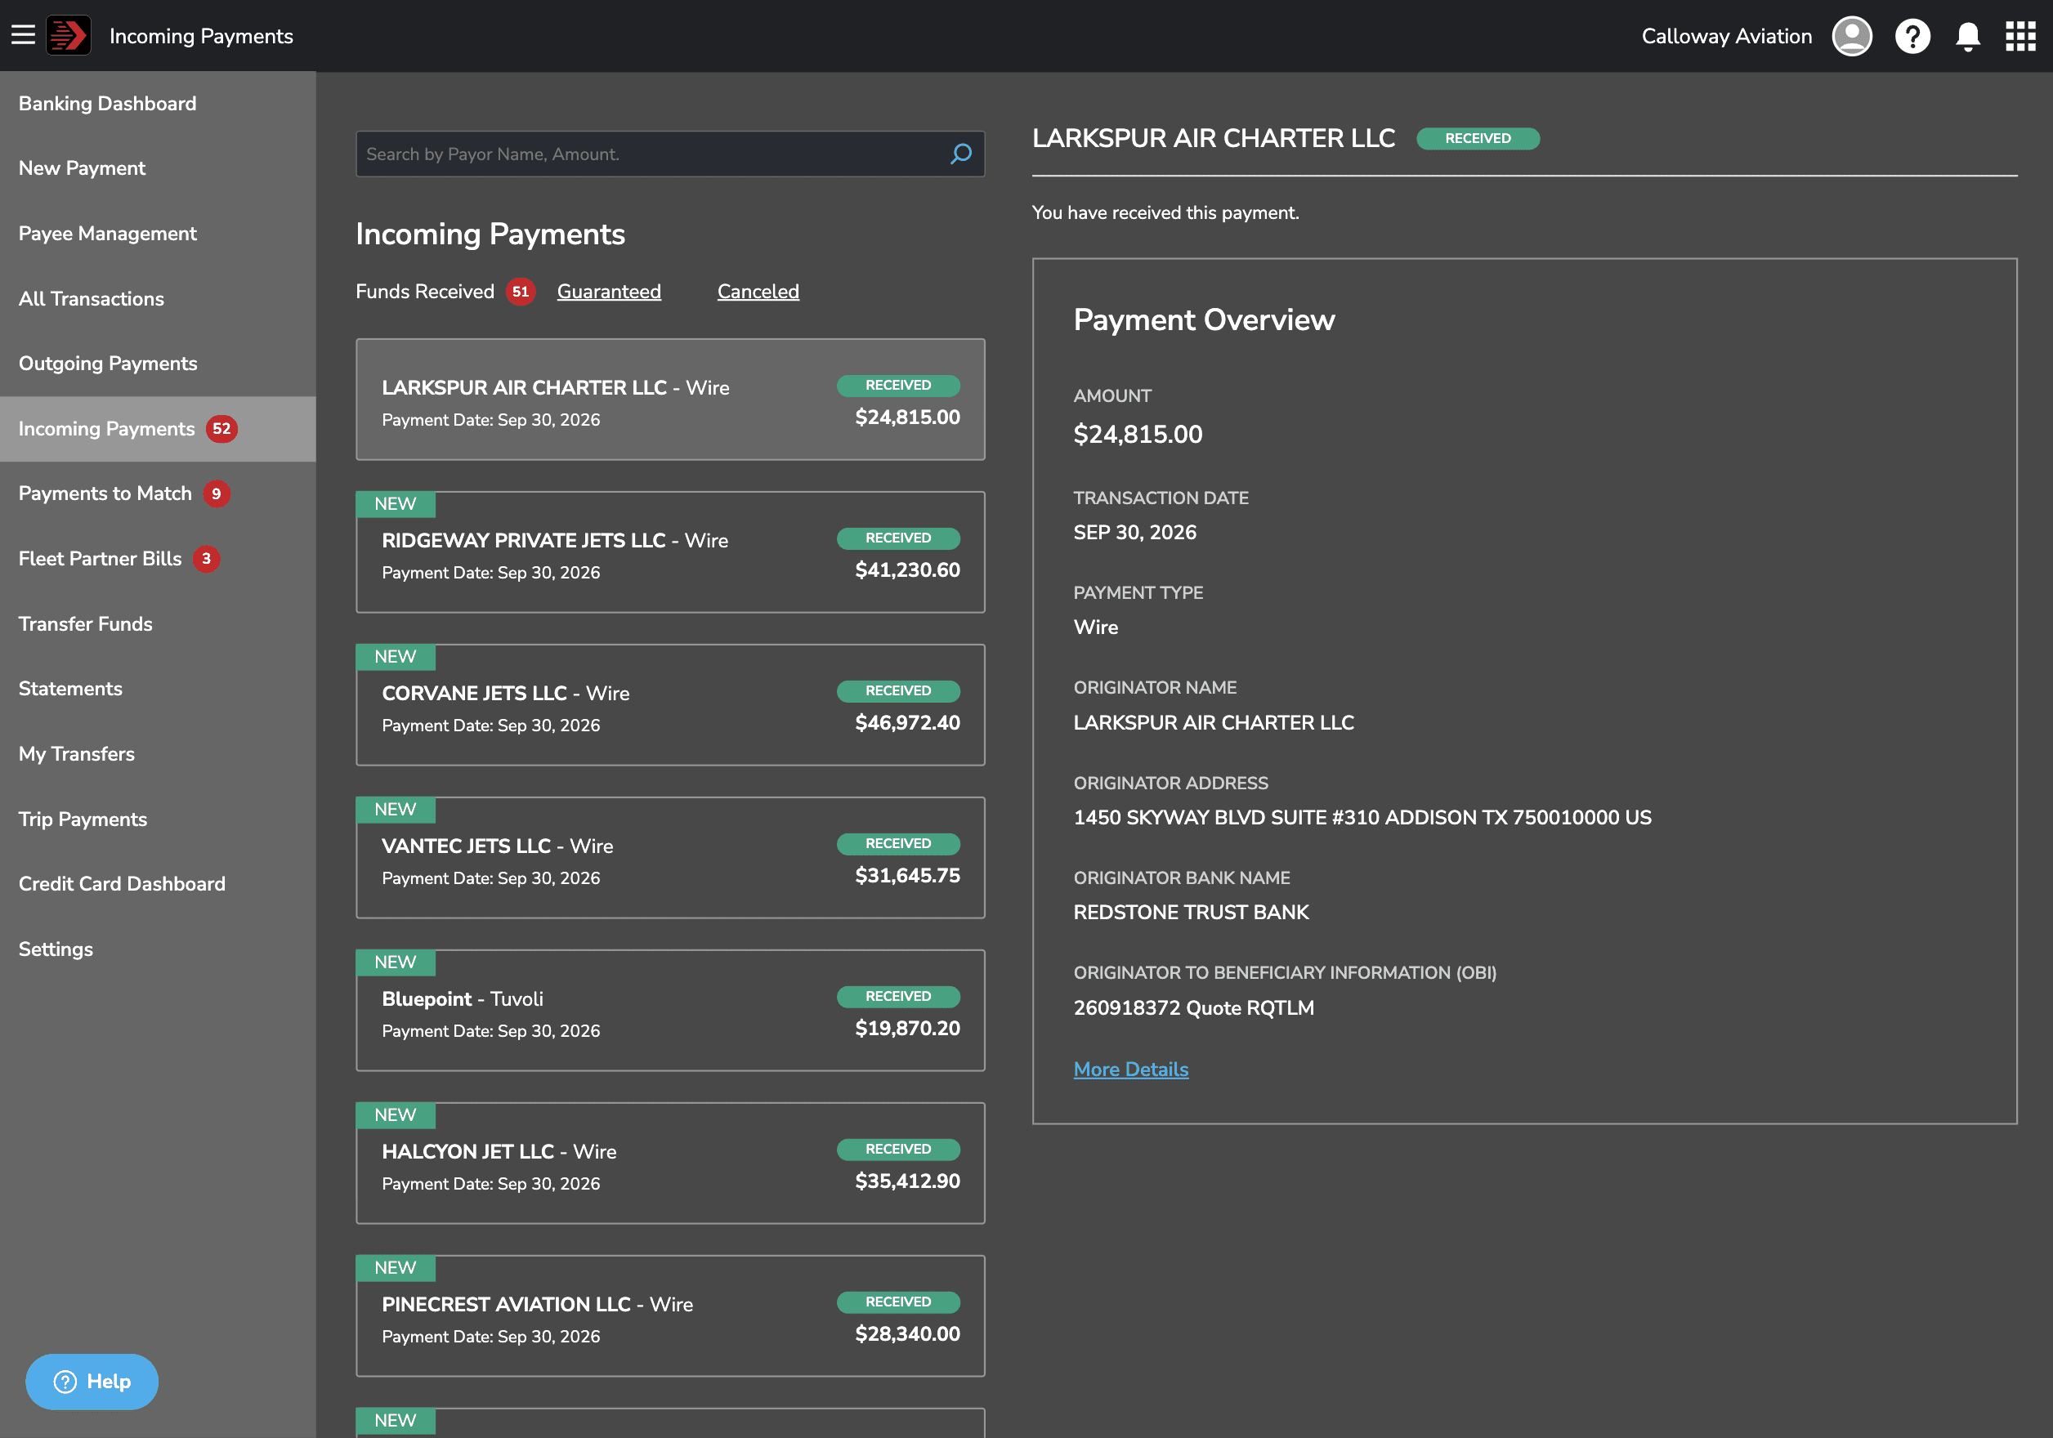Click the REDSTONE TRUST BANK value
The height and width of the screenshot is (1438, 2053).
coord(1191,913)
